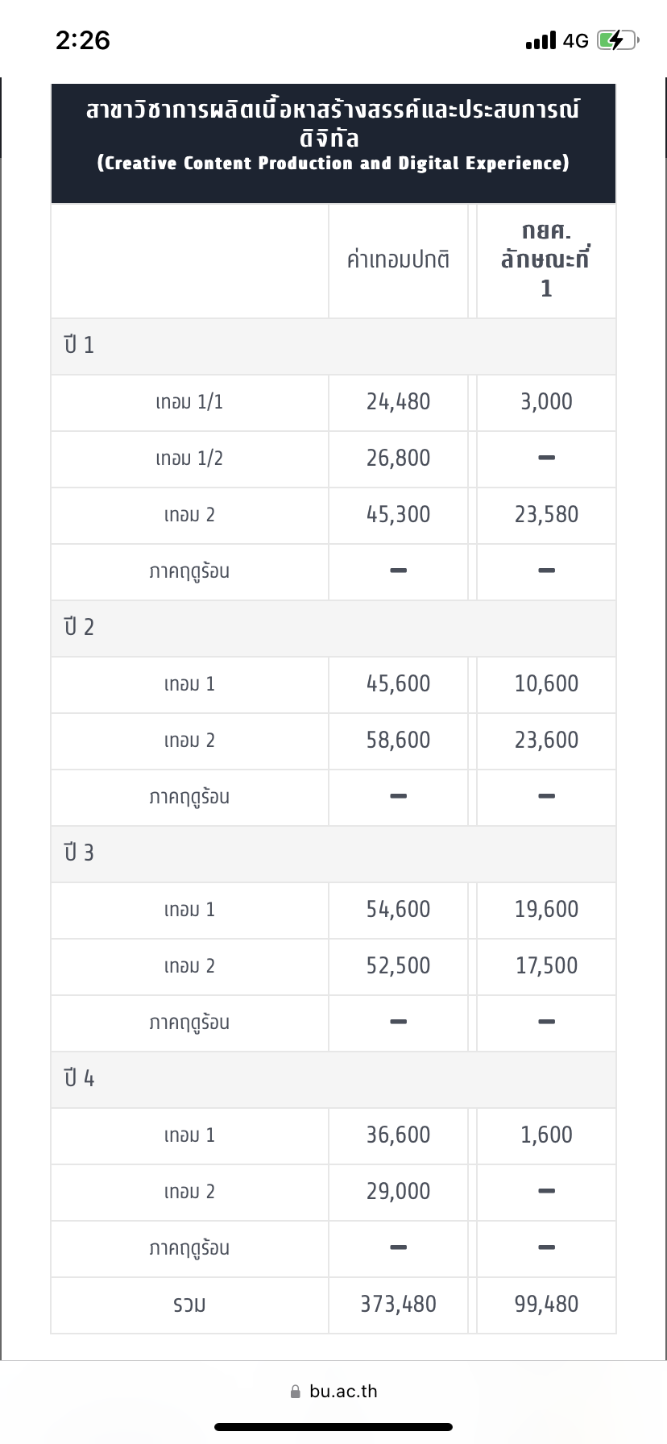Tap the 23,580 loan amount cell
Viewport: 667px width, 1444px height.
[546, 515]
